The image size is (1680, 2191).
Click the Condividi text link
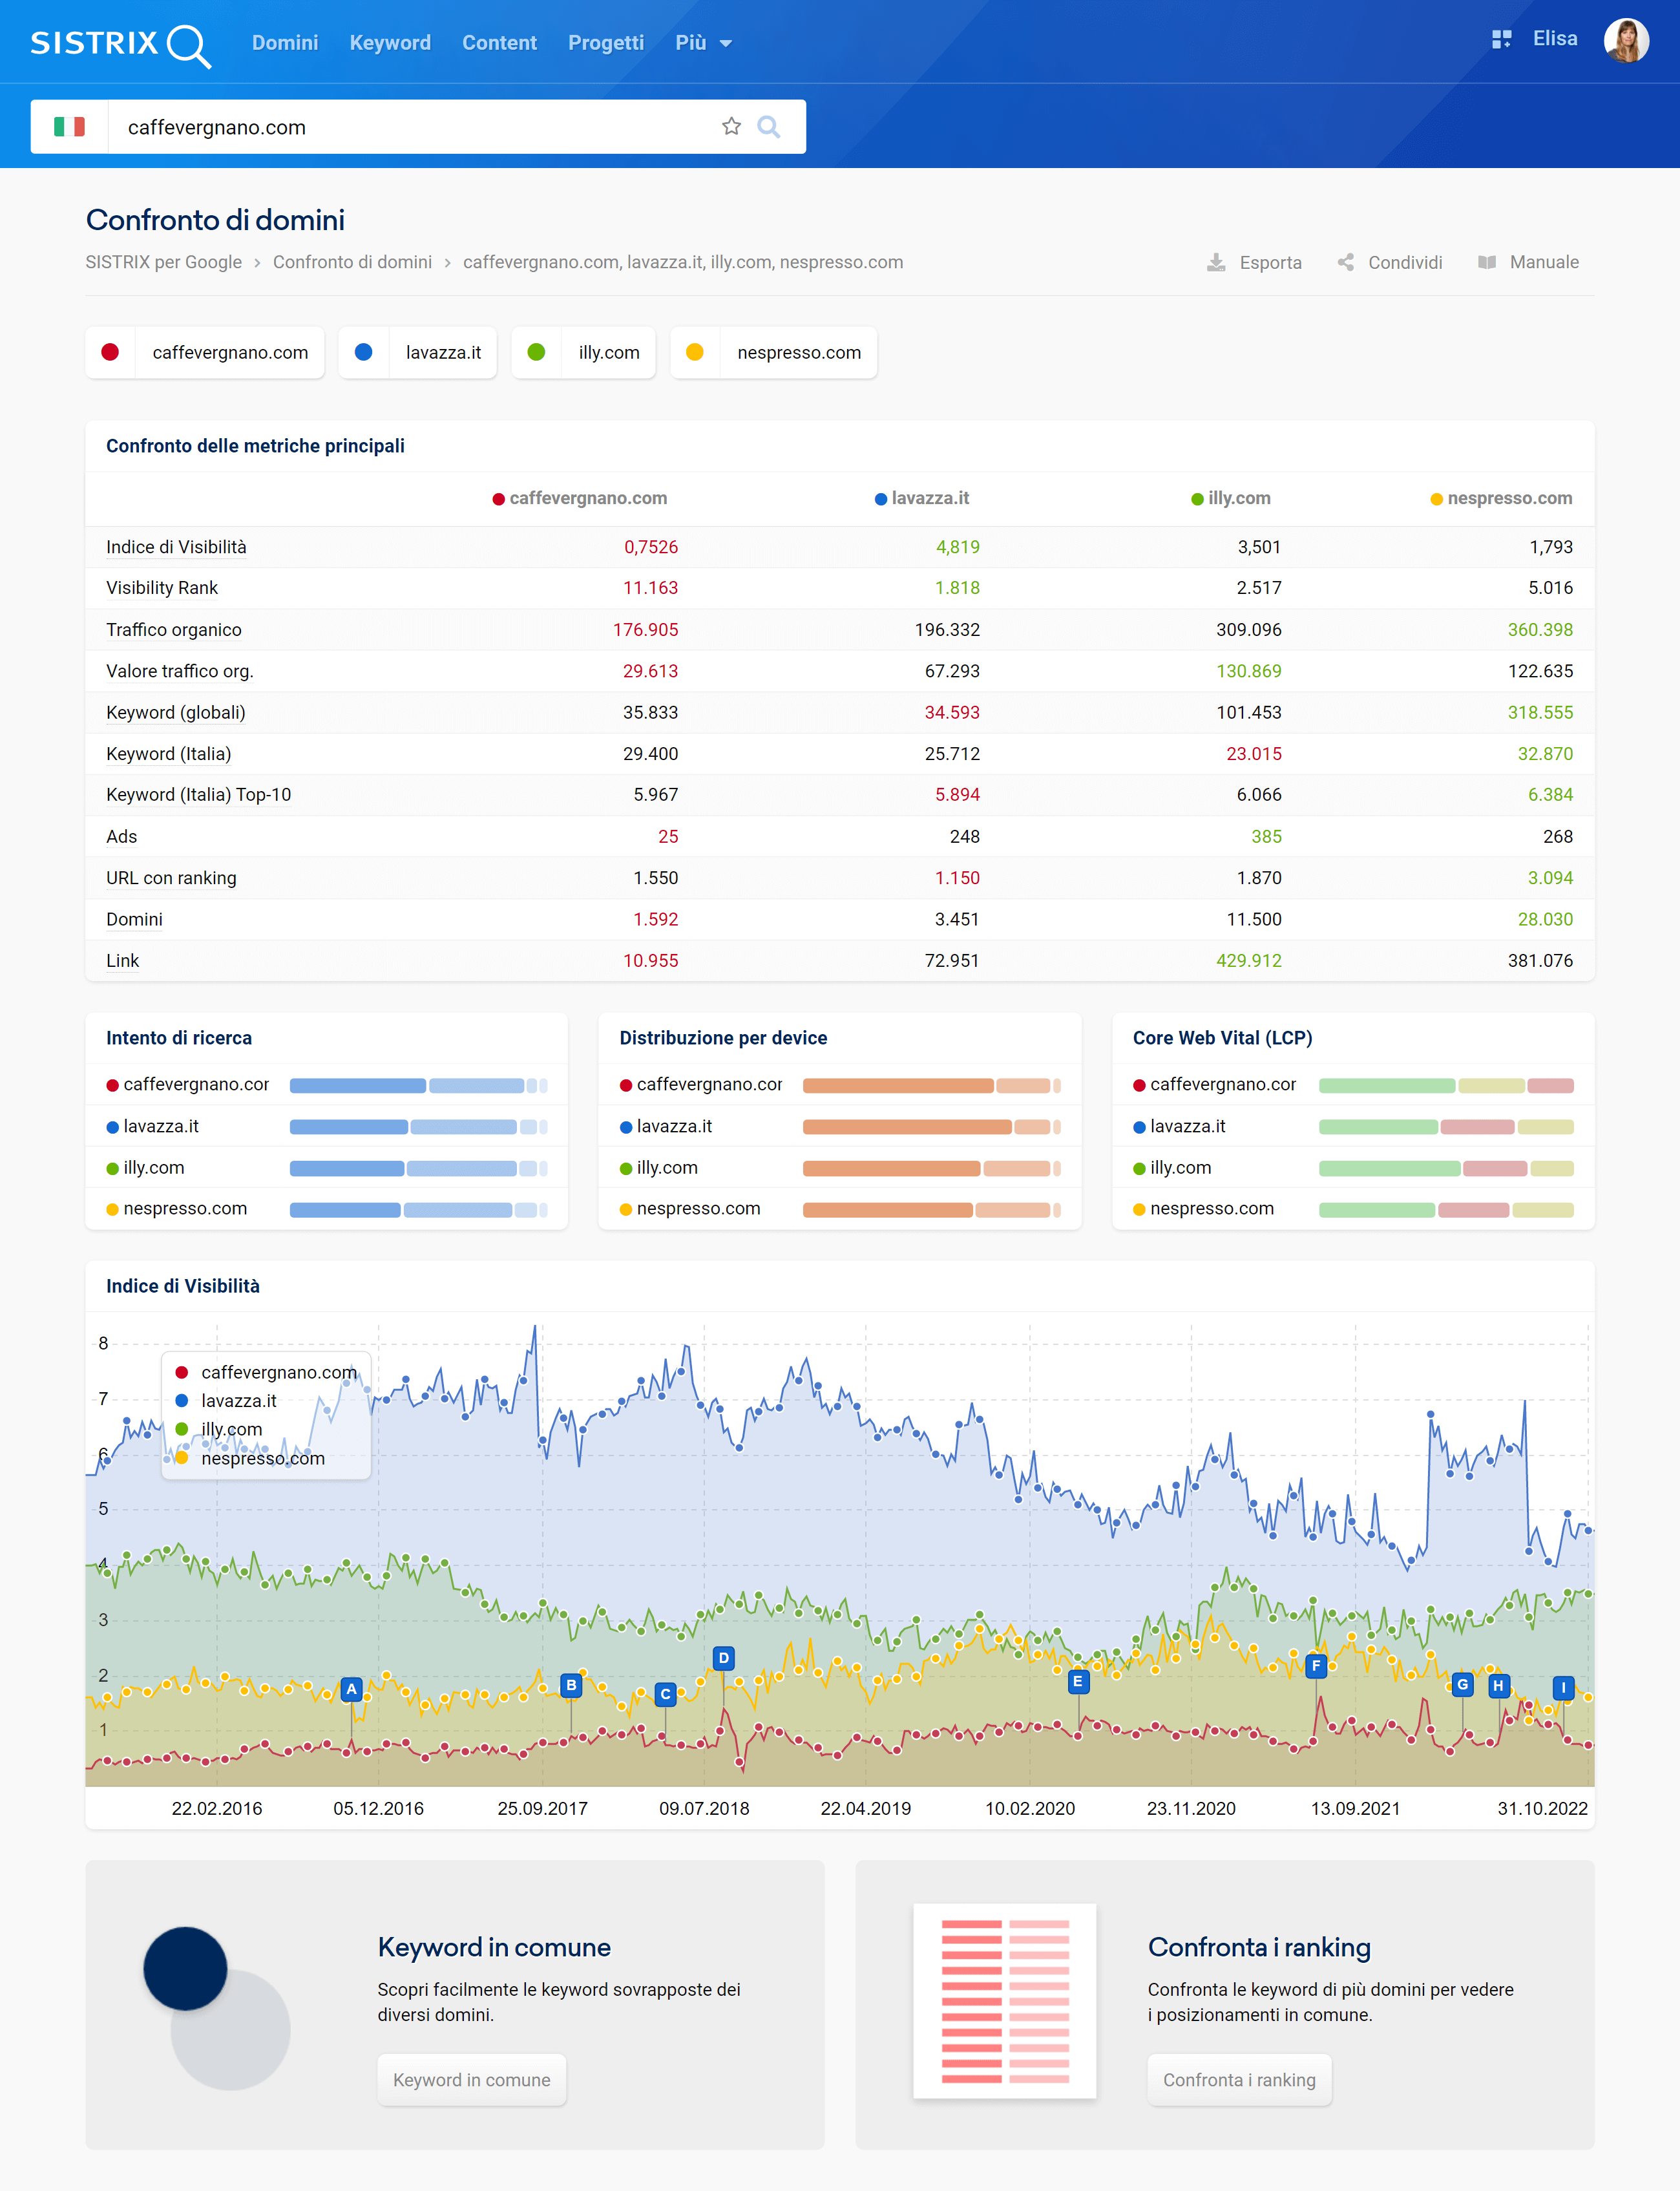tap(1405, 262)
